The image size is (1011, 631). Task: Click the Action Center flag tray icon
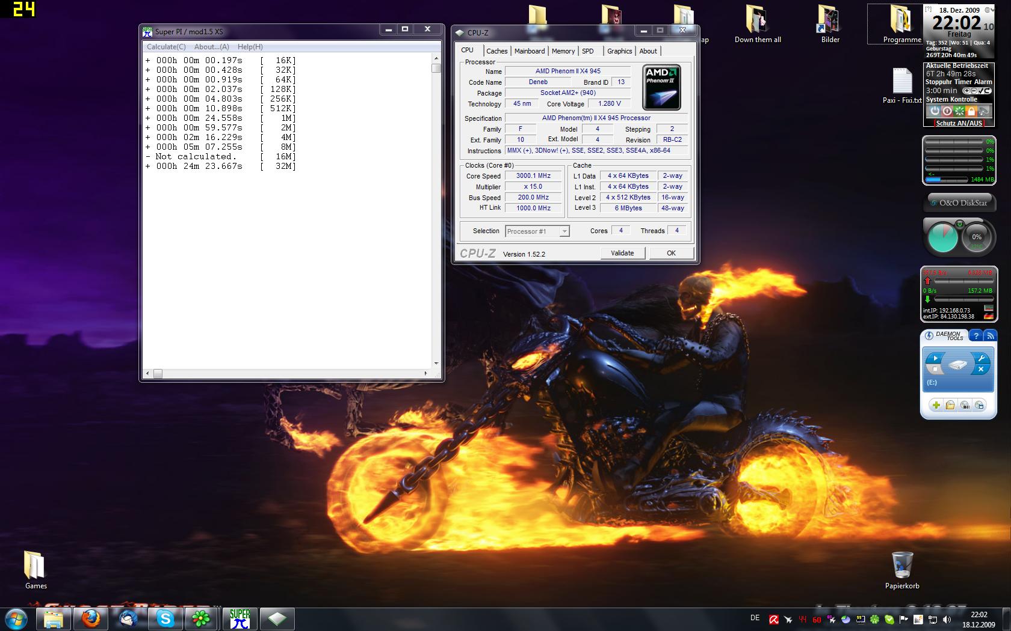click(x=903, y=620)
